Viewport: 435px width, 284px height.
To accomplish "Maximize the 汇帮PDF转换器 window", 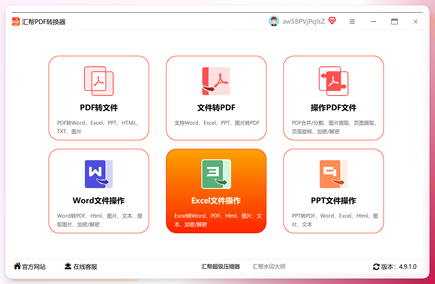I will 394,22.
